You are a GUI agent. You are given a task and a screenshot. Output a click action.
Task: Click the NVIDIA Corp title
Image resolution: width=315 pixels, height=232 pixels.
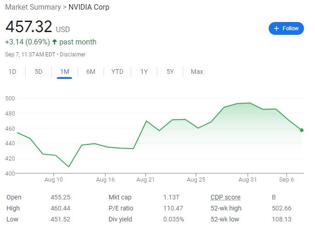pos(89,7)
